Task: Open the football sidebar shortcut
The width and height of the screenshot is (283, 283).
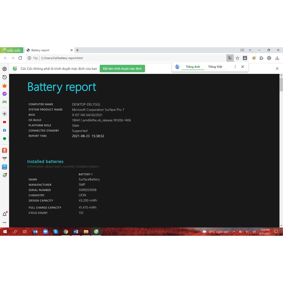Action: pyautogui.click(x=4, y=175)
